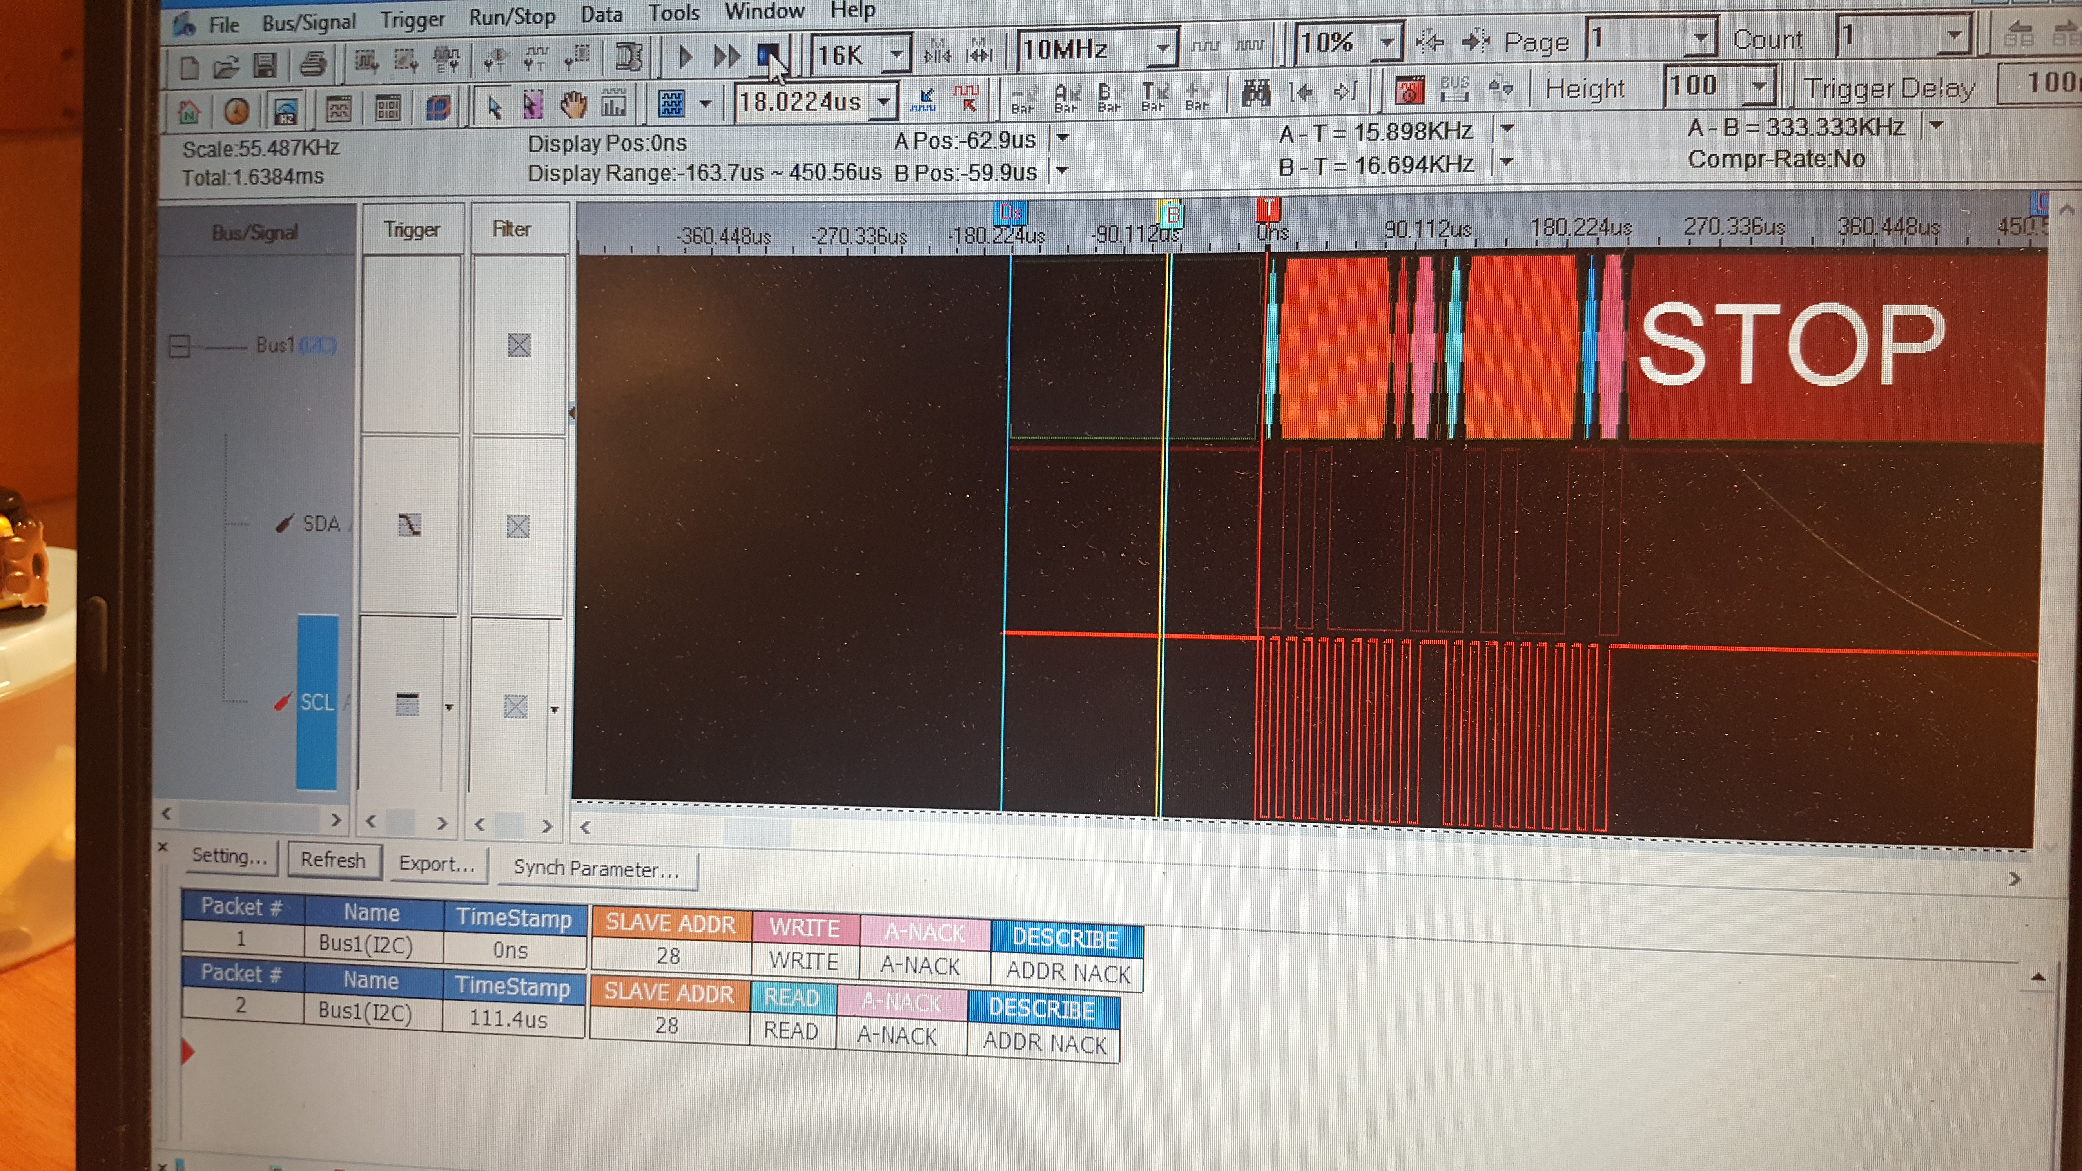
Task: Open a file using the folder icon
Action: [x=226, y=66]
